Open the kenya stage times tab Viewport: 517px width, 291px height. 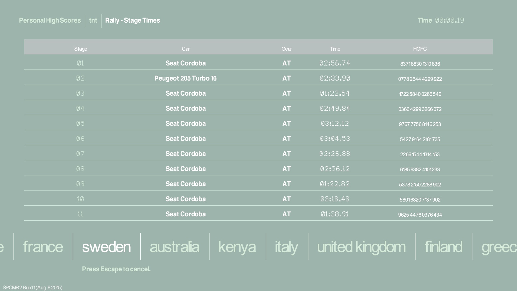[237, 247]
